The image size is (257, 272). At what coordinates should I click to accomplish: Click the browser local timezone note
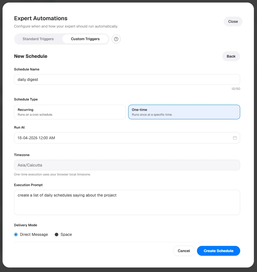(x=52, y=174)
